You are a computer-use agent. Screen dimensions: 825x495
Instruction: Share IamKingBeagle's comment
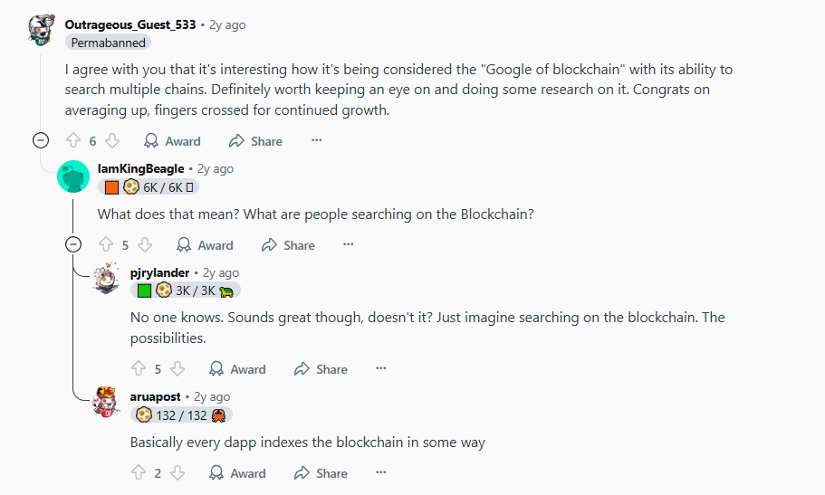point(288,244)
